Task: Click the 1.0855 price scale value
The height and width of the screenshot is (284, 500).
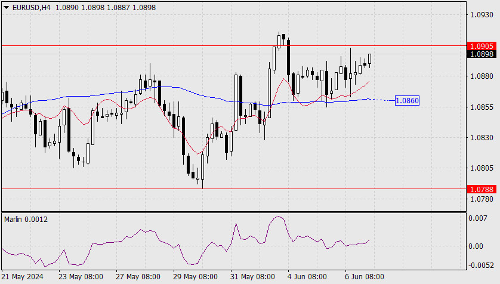Action: pyautogui.click(x=482, y=107)
